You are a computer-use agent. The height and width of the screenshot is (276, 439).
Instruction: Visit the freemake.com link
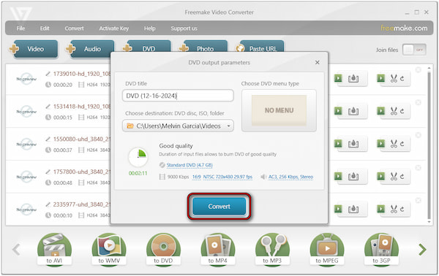click(x=404, y=28)
